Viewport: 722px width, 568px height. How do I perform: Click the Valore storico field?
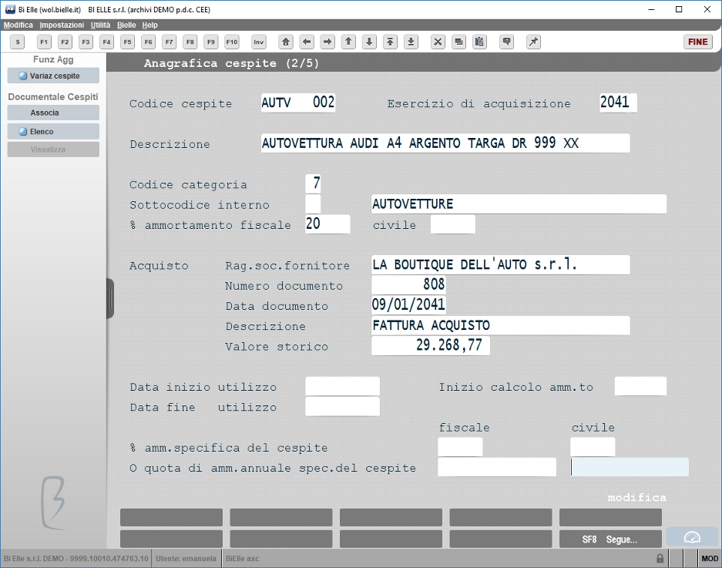431,345
